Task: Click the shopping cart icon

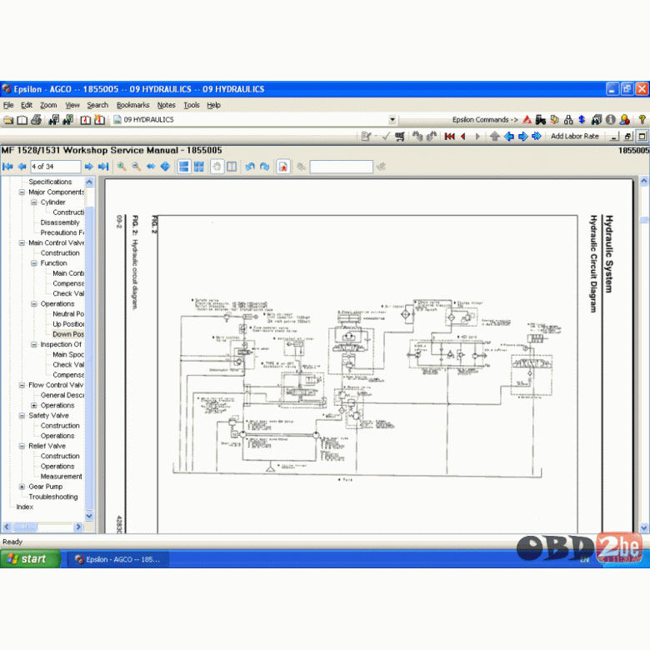Action: click(400, 136)
